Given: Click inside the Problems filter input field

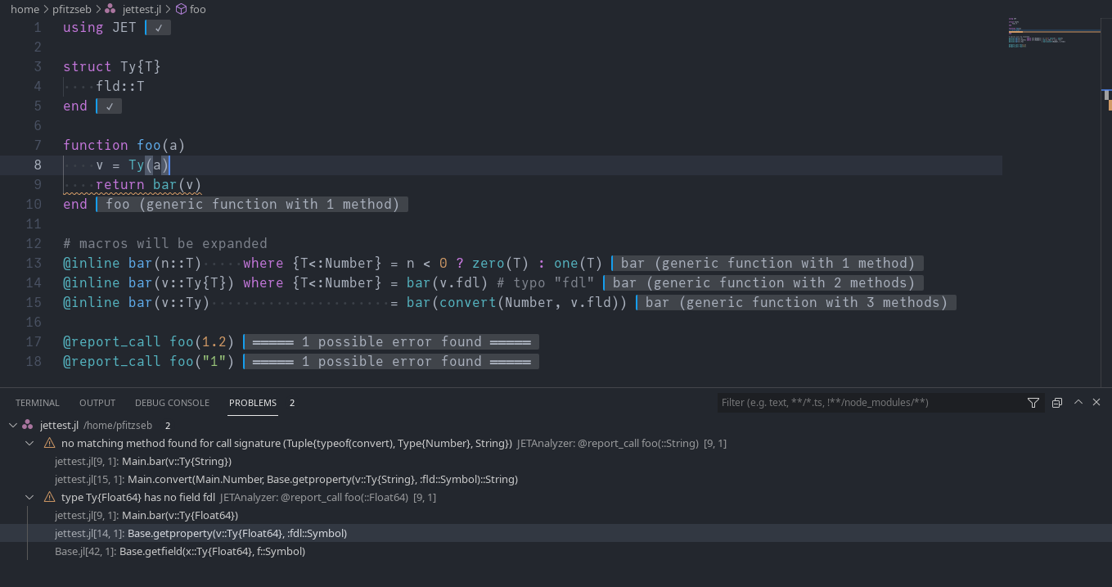Looking at the screenshot, I should tap(859, 402).
